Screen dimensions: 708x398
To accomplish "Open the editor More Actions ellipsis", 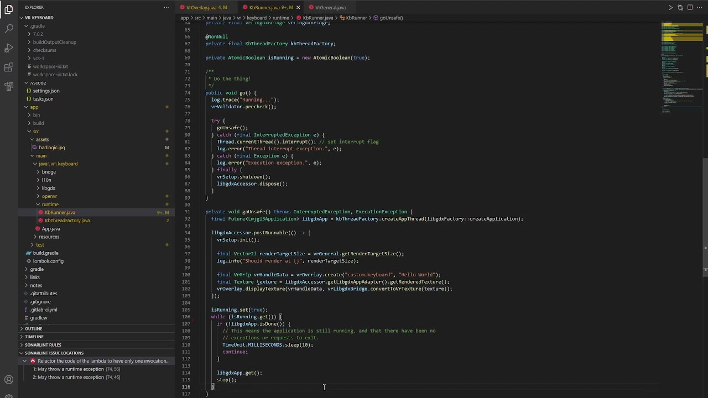I will 699,8.
